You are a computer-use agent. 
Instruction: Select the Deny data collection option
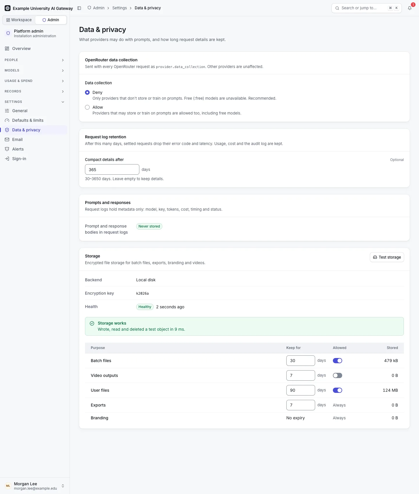(x=87, y=92)
